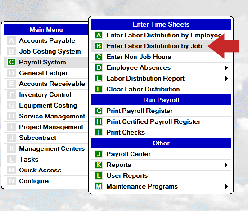Screen dimensions: 248x211
Task: Open Accounts Payable from Main Menu
Action: (x=46, y=40)
